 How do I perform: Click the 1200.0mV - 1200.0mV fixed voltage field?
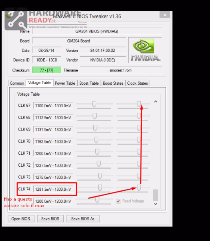click(x=53, y=201)
